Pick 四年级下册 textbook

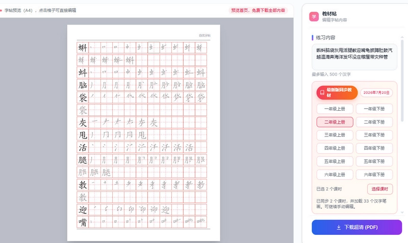point(374,148)
